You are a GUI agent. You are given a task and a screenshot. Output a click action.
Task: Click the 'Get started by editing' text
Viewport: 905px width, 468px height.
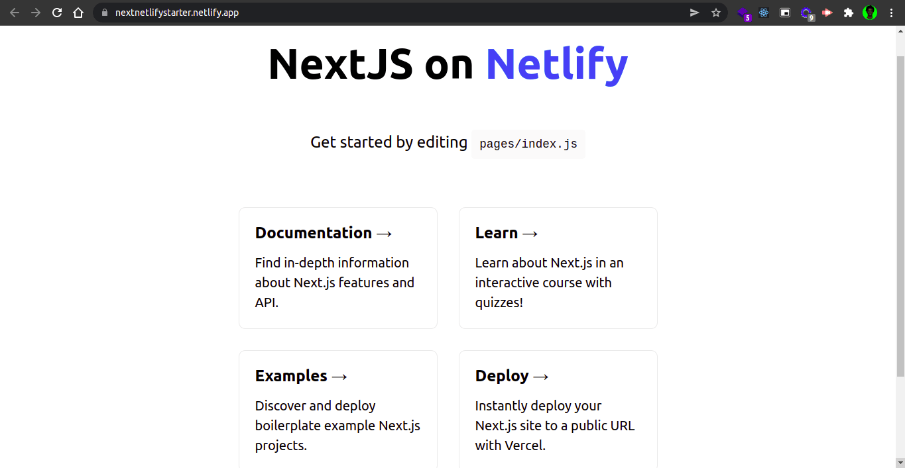point(389,142)
